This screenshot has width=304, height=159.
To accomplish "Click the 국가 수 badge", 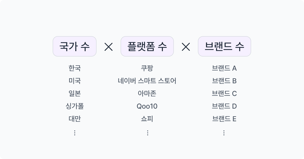I will coord(74,46).
